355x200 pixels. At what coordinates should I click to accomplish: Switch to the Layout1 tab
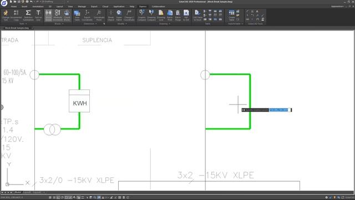27,192
